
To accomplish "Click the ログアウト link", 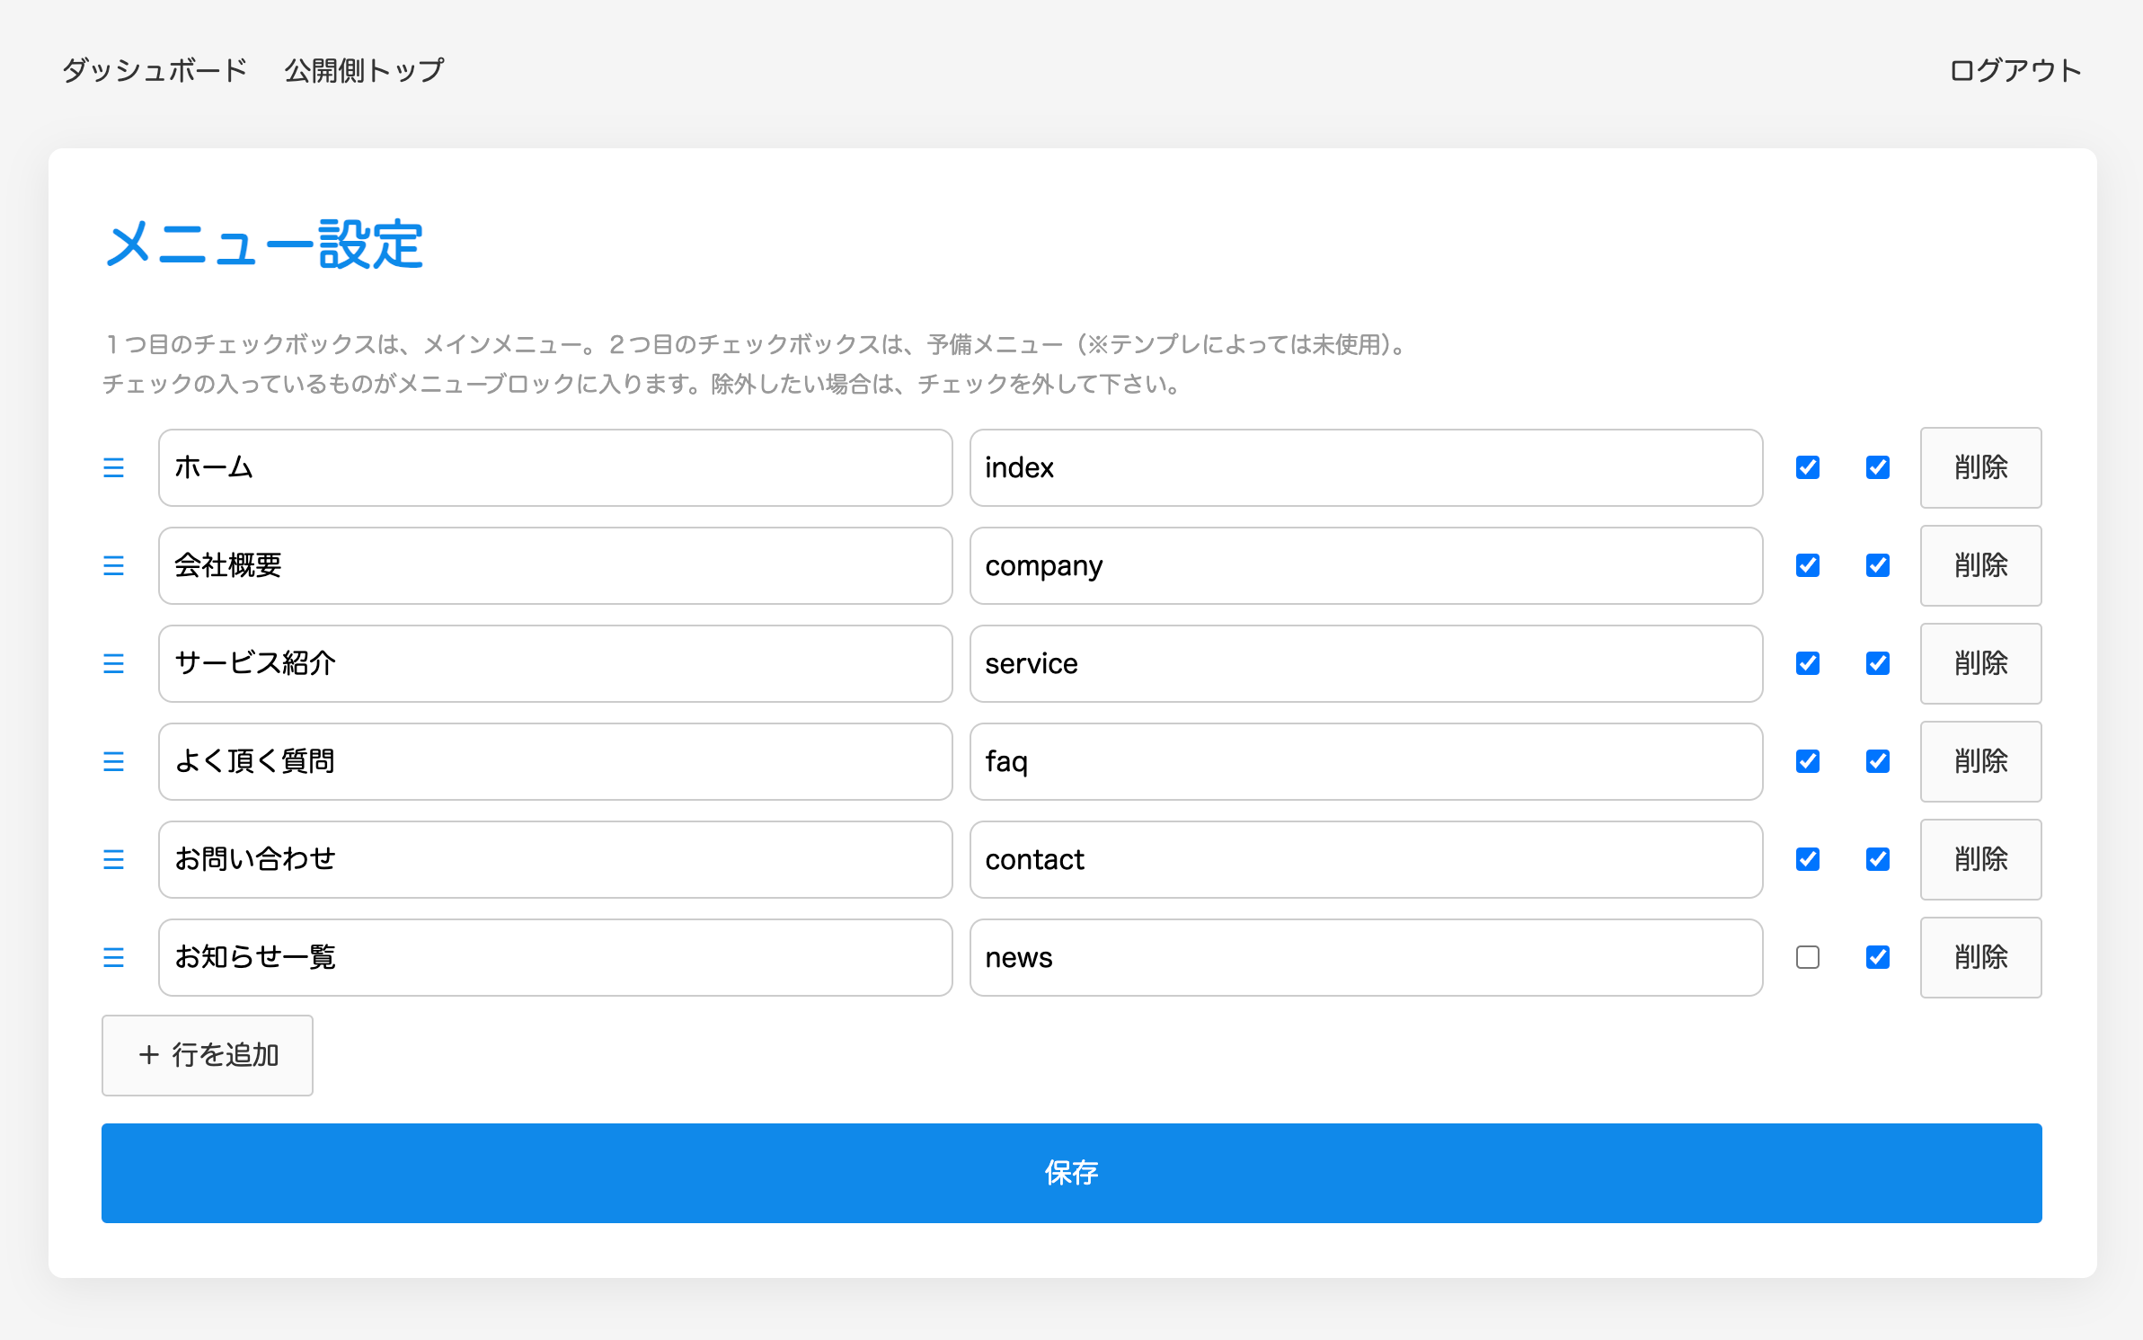I will pos(2015,70).
